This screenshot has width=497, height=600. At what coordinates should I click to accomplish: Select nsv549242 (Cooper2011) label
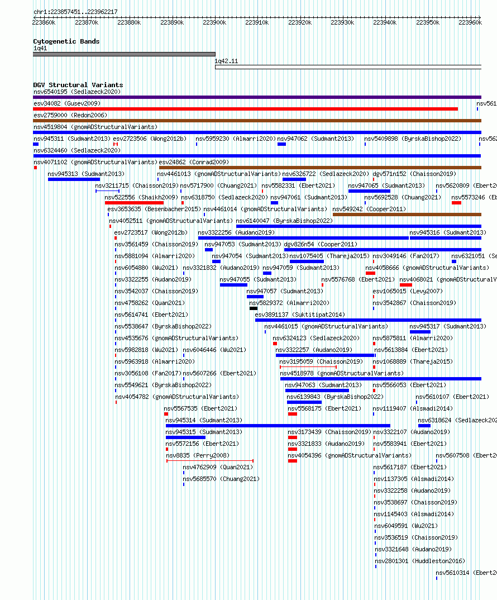(369, 209)
